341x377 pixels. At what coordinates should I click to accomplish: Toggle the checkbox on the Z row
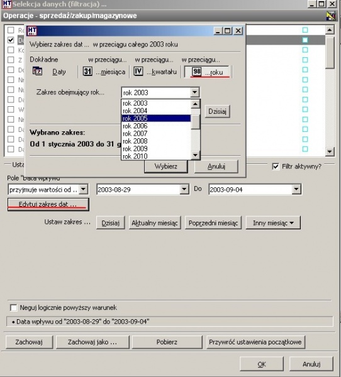(x=11, y=60)
